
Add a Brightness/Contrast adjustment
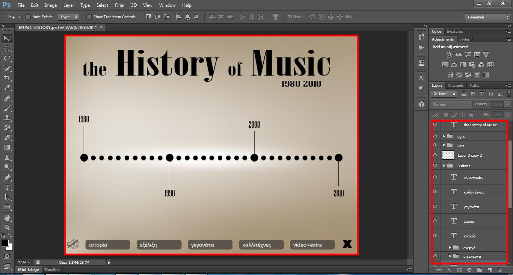coord(450,55)
